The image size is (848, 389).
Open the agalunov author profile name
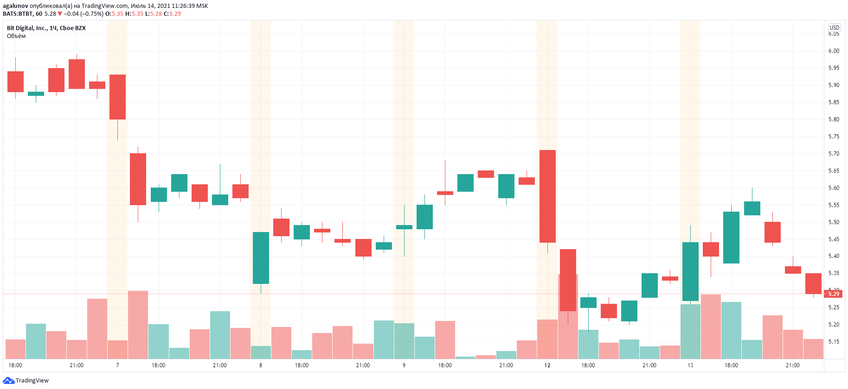15,6
